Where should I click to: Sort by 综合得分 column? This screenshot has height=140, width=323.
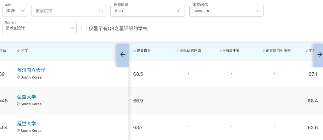(x=142, y=50)
